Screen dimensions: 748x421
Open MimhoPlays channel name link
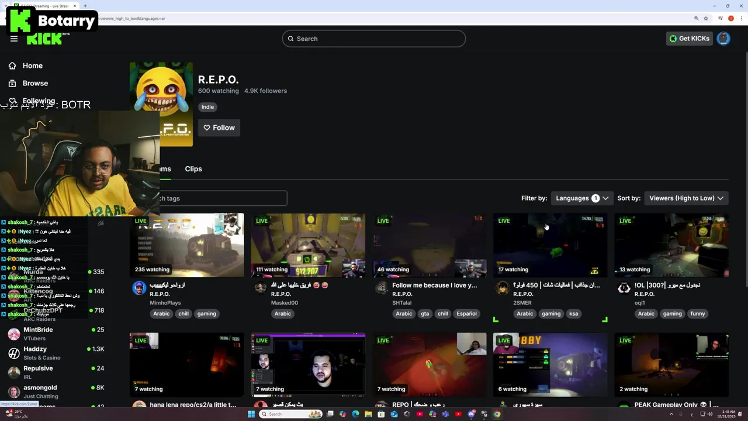pos(165,303)
